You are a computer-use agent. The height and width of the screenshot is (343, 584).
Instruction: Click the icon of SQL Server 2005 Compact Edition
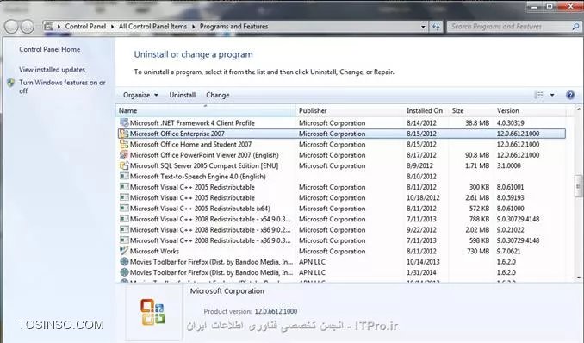point(124,165)
